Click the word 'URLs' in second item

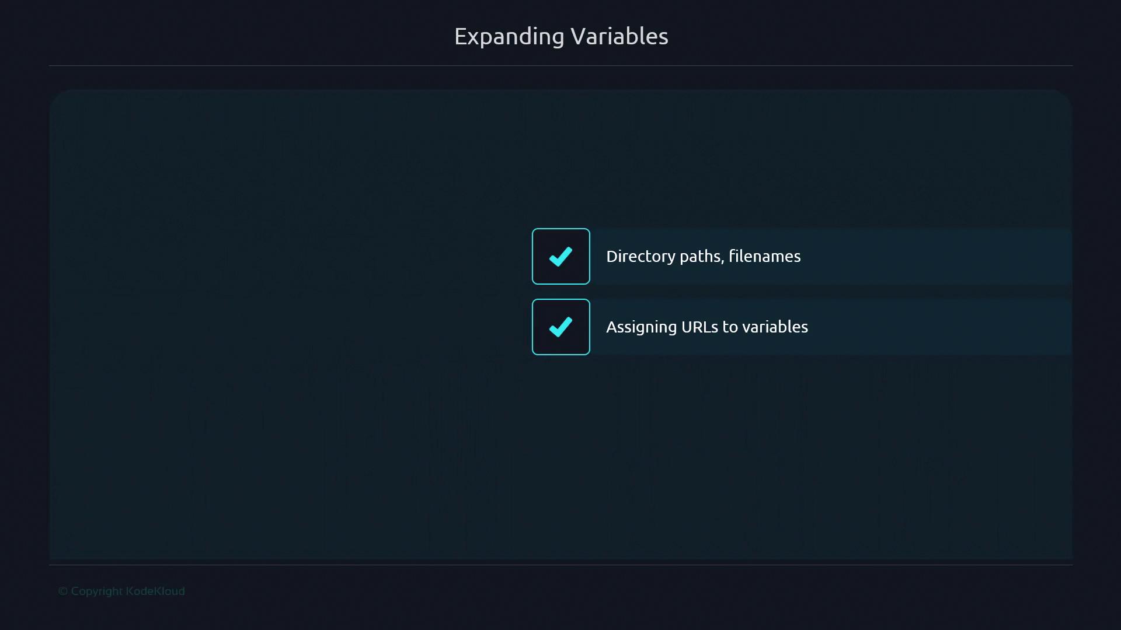(x=699, y=327)
